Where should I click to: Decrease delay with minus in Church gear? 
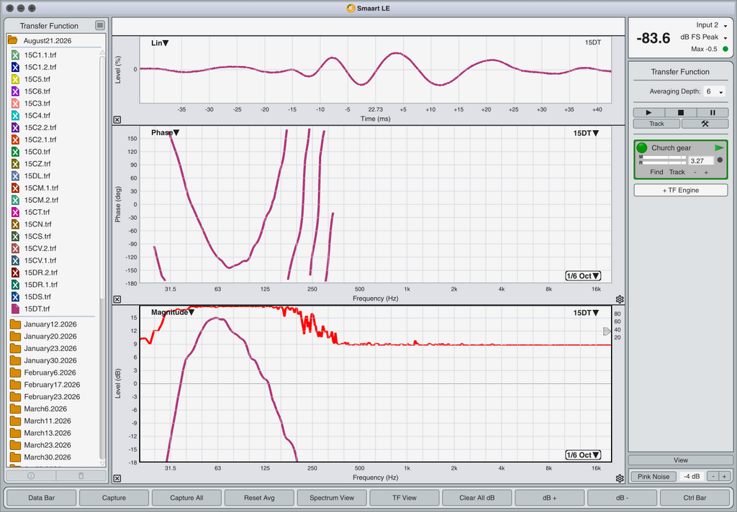click(695, 173)
